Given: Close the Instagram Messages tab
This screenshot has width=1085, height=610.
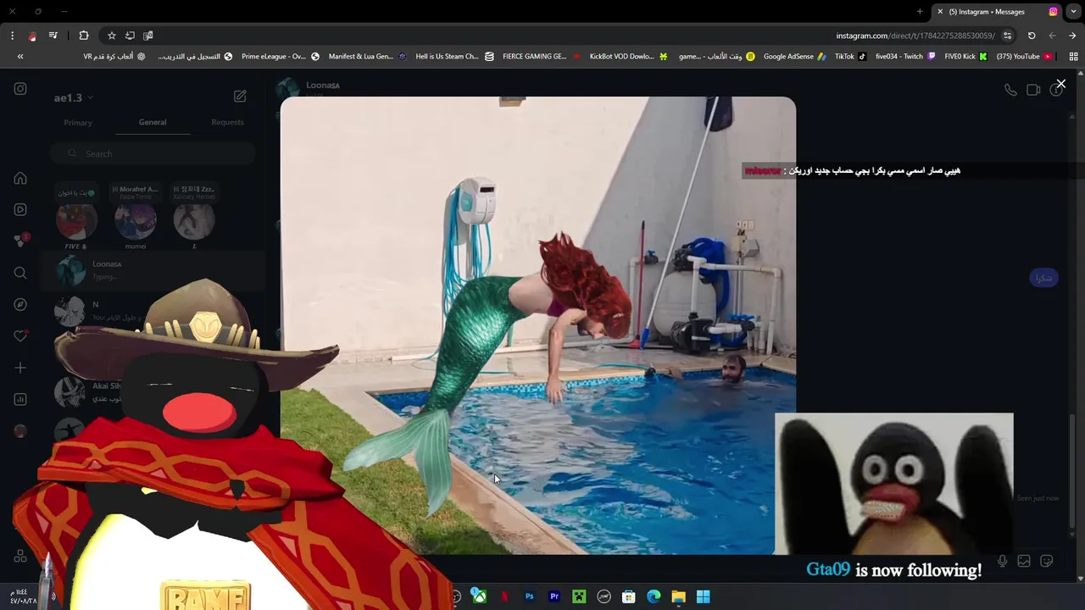Looking at the screenshot, I should click(x=939, y=12).
